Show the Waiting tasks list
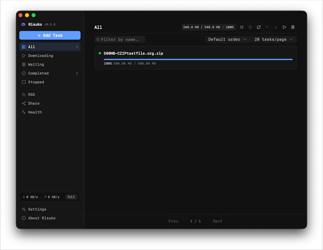The height and width of the screenshot is (250, 323). pos(50,65)
